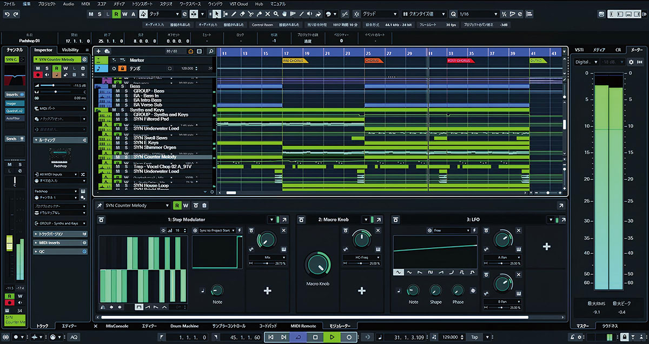Screen dimensions: 649x344
Task: Click the MIDI Inserts section header
Action: coord(60,243)
